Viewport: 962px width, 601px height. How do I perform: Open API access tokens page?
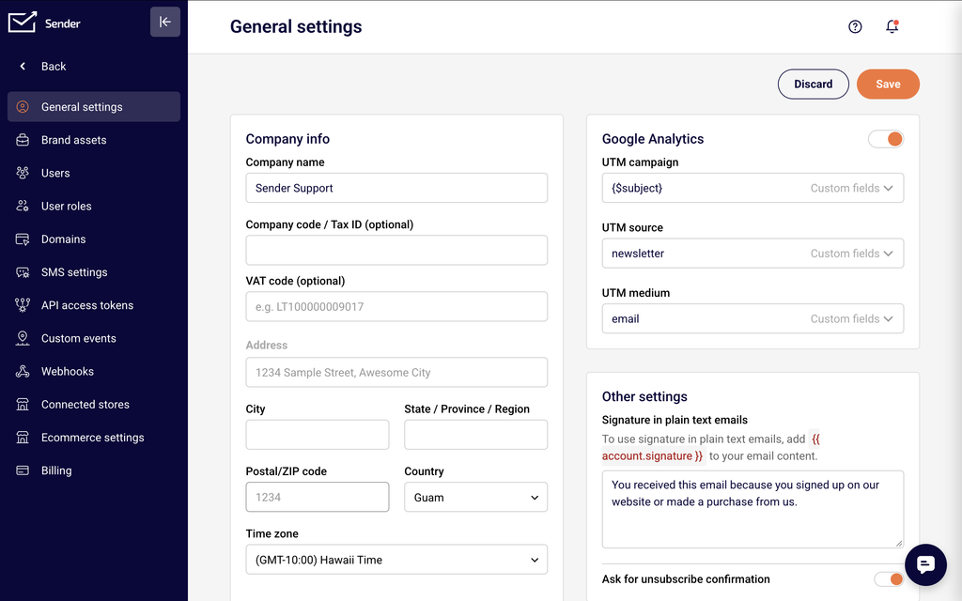pos(94,305)
